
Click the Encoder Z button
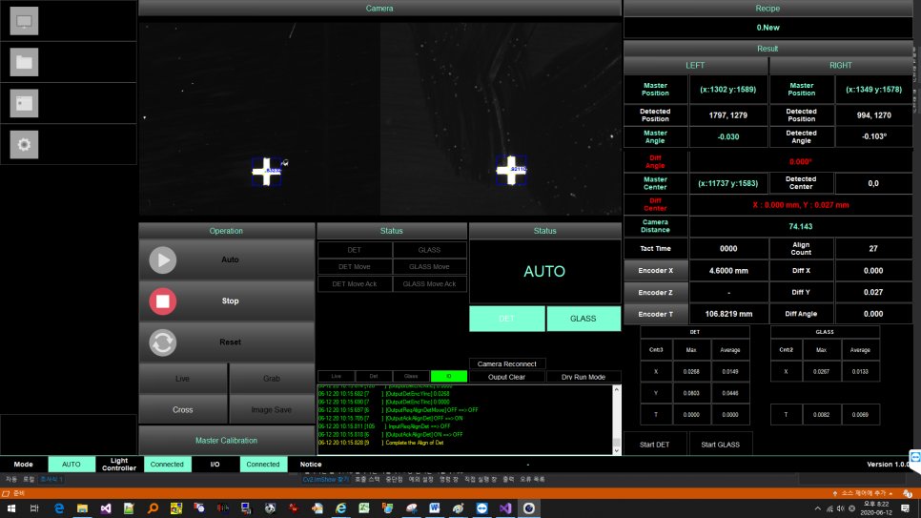click(x=656, y=293)
